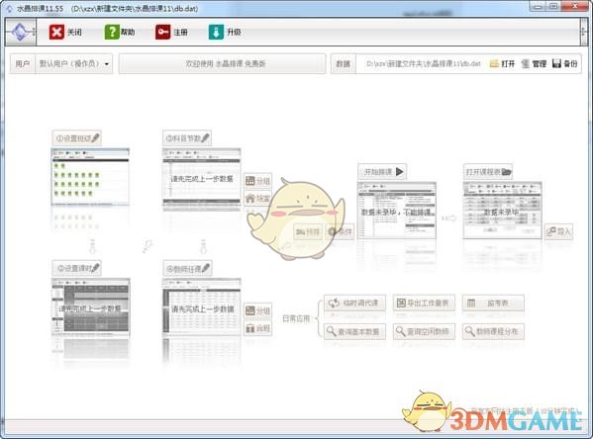Image resolution: width=593 pixels, height=439 pixels.
Task: Click 管理 to manage data files
Action: pos(534,63)
